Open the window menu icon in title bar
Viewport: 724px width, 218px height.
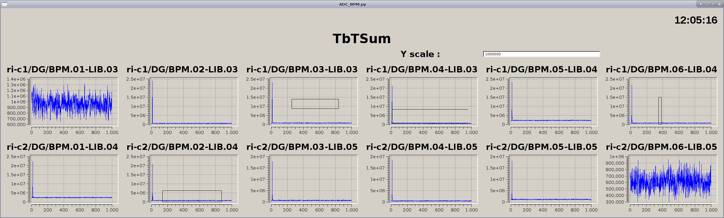click(5, 4)
